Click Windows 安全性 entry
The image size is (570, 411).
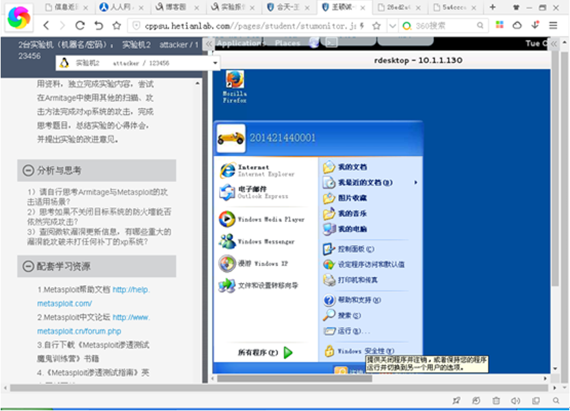(359, 351)
